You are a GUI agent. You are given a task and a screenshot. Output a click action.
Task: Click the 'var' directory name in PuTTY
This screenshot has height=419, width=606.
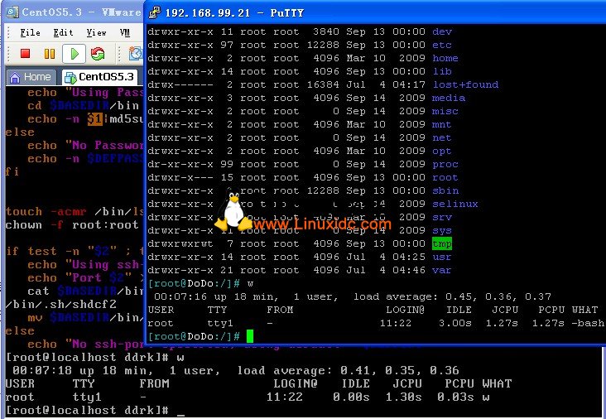coord(442,270)
